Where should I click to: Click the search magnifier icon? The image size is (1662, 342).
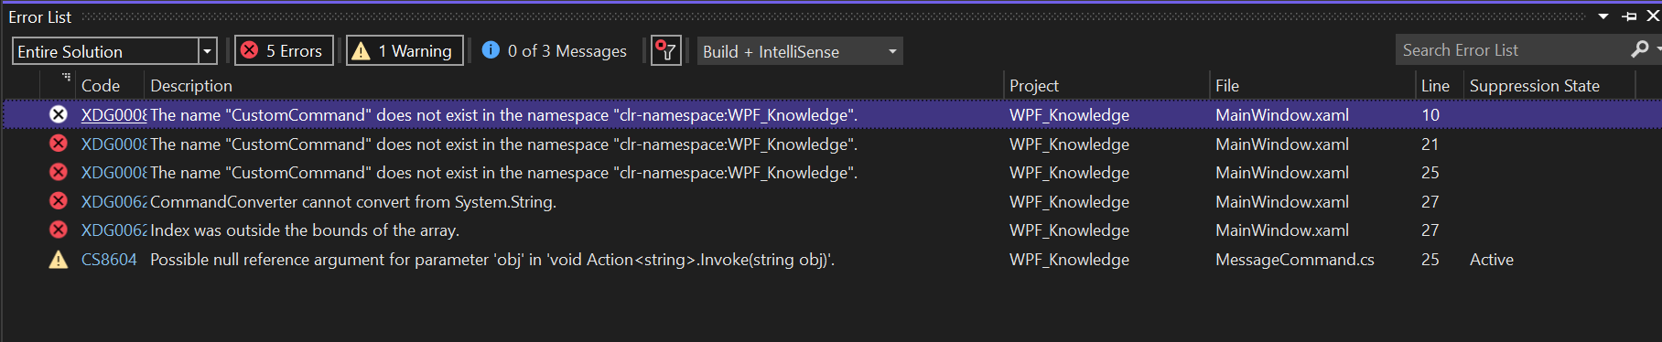1640,49
